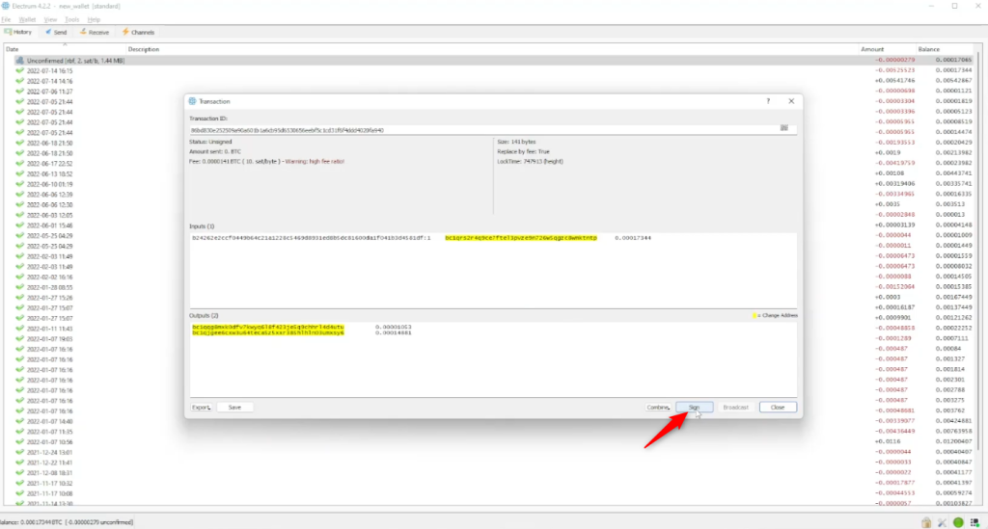This screenshot has height=529, width=988.
Task: Switch to the Receive tab
Action: (94, 32)
